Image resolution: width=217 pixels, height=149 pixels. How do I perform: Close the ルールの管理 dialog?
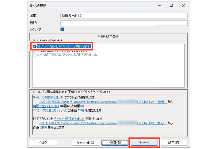[x=184, y=6]
